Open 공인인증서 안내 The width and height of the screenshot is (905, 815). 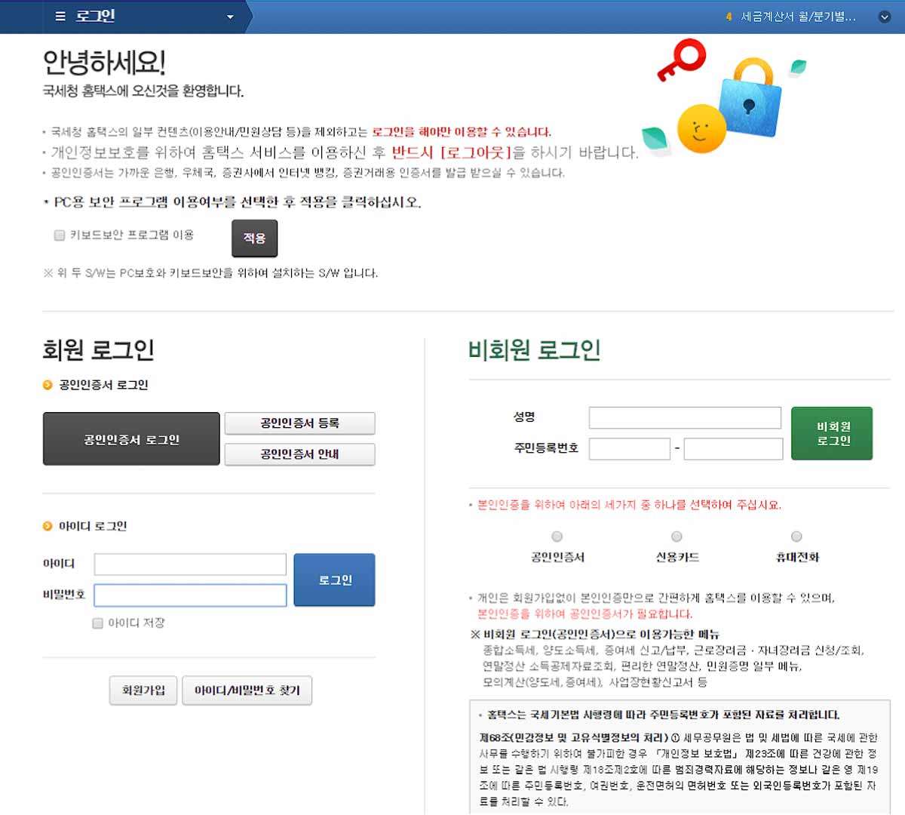coord(299,454)
